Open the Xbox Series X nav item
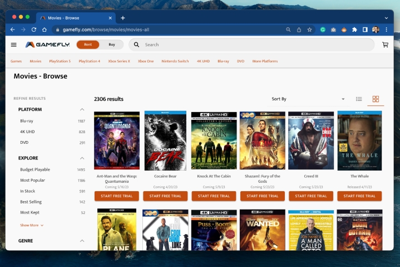This screenshot has width=400, height=267. click(119, 61)
